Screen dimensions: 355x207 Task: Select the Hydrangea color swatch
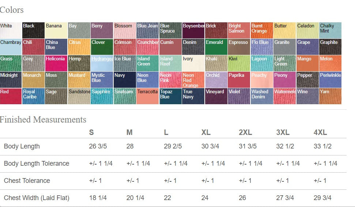(102, 63)
